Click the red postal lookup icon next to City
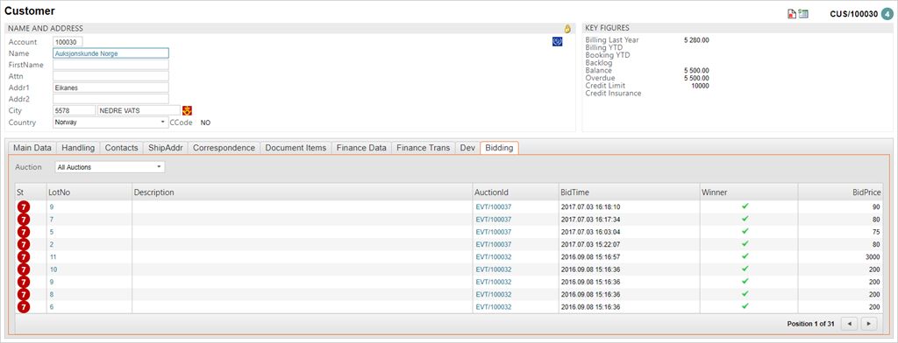This screenshot has height=343, width=898. coord(187,110)
